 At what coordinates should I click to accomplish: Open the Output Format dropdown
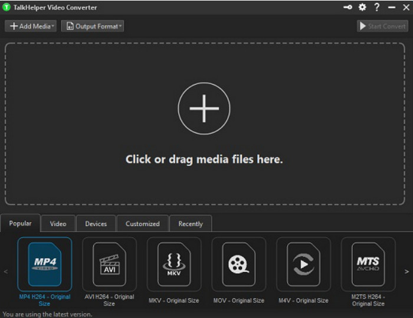pos(93,26)
